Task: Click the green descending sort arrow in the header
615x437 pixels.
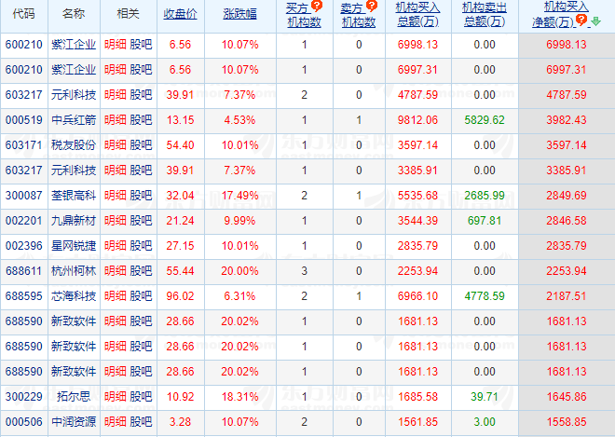Action: pyautogui.click(x=595, y=21)
